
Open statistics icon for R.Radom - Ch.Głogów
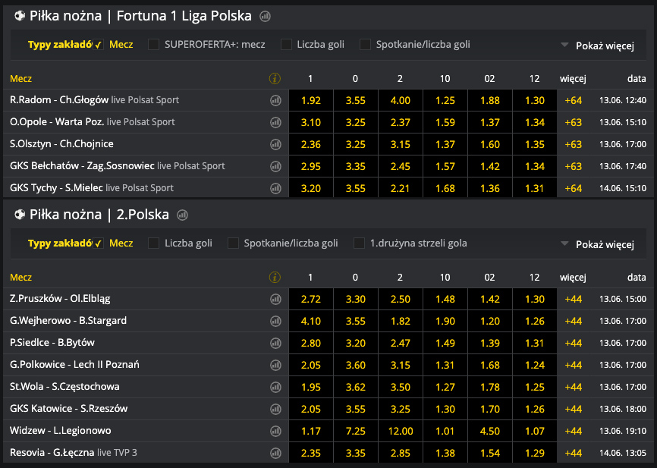click(x=275, y=100)
